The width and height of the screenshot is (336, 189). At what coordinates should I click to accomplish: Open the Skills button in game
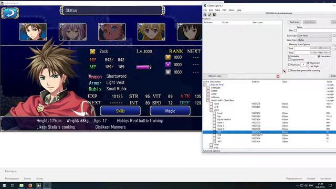click(120, 111)
